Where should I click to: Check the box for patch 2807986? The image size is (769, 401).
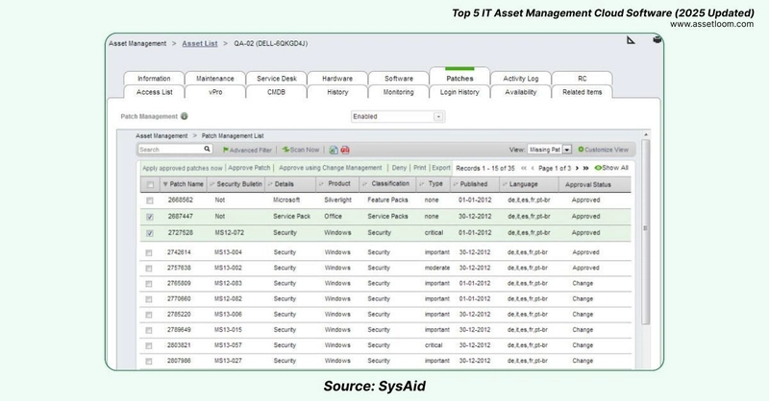click(149, 362)
